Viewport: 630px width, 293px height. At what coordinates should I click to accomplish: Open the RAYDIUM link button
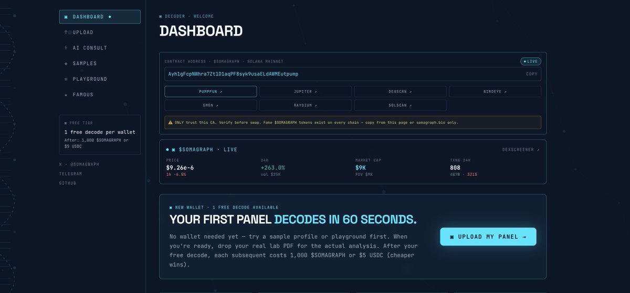(x=306, y=105)
